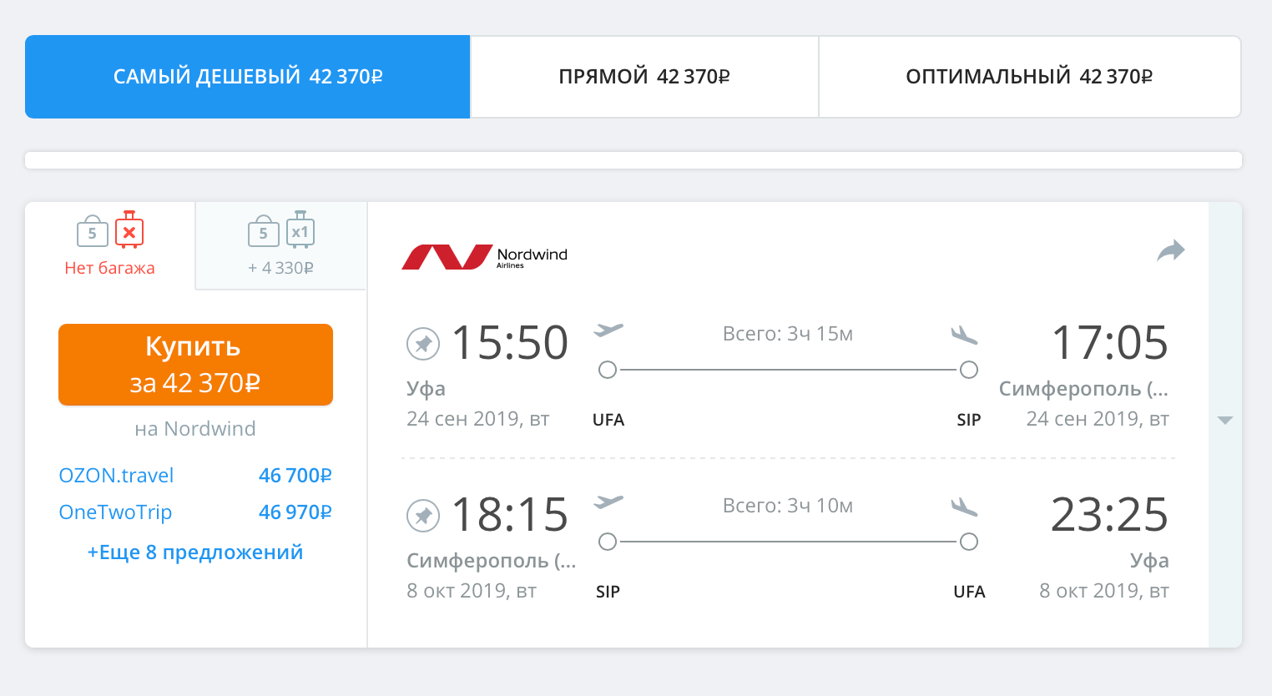The height and width of the screenshot is (696, 1272).
Task: Click the landing plane icon near 23:25
Action: click(964, 507)
